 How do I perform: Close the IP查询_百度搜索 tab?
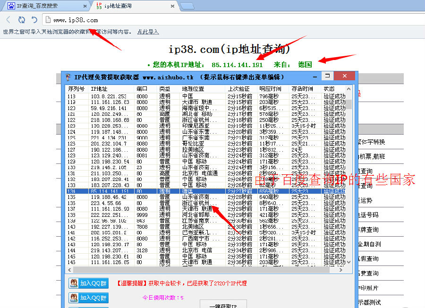click(85, 6)
